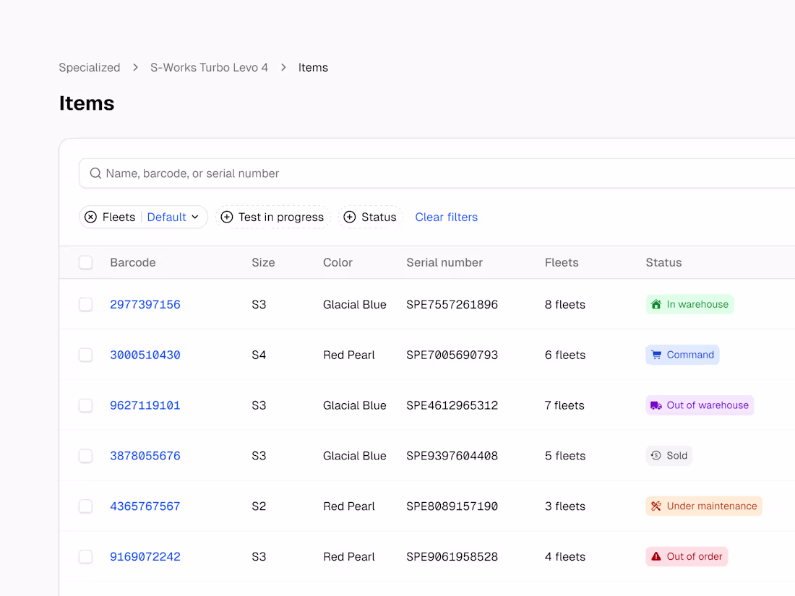Expand the Test in progress filter
The height and width of the screenshot is (596, 795).
coord(281,217)
